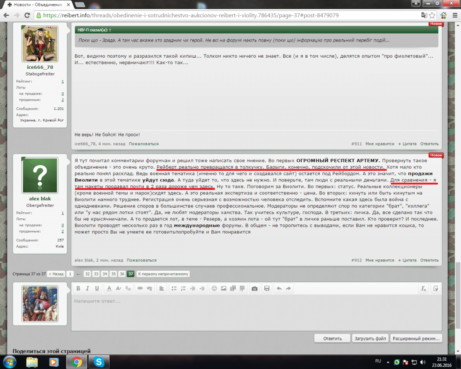The width and height of the screenshot is (461, 369).
Task: Undo last edit in reply editor
Action: [x=279, y=288]
